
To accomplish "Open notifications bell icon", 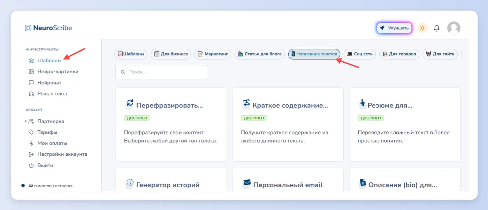I will pyautogui.click(x=436, y=28).
